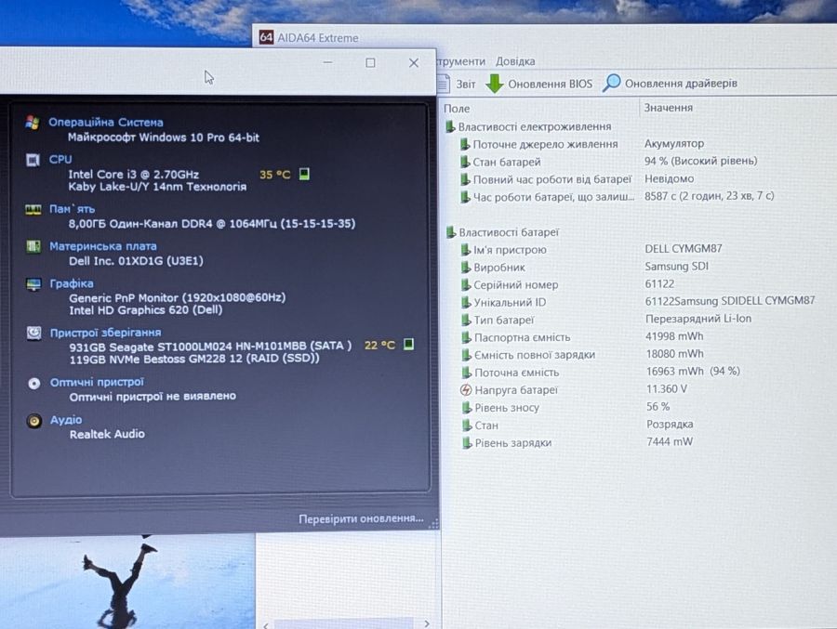Open the Довідка menu in AIDA64

coord(515,61)
